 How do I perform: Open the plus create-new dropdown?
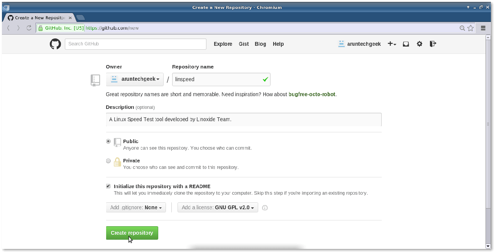(x=392, y=44)
